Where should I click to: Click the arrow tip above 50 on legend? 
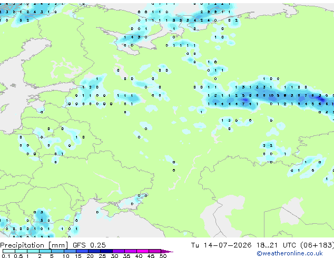tap(168, 251)
